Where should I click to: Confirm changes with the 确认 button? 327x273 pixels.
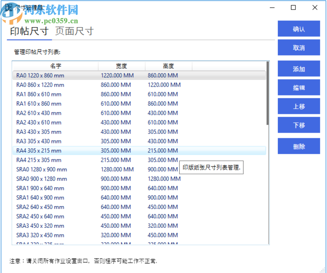pos(298,28)
